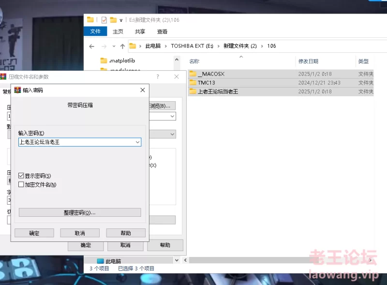Click 帮助 in the 输入密码 dialog
The height and width of the screenshot is (285, 387).
click(126, 233)
